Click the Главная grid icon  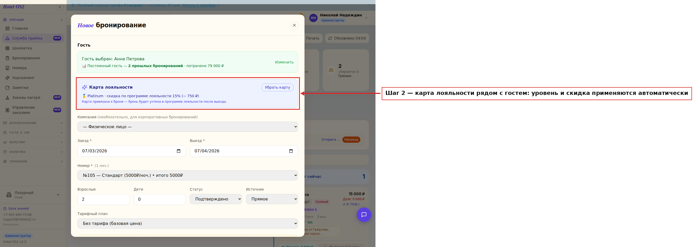pos(7,28)
